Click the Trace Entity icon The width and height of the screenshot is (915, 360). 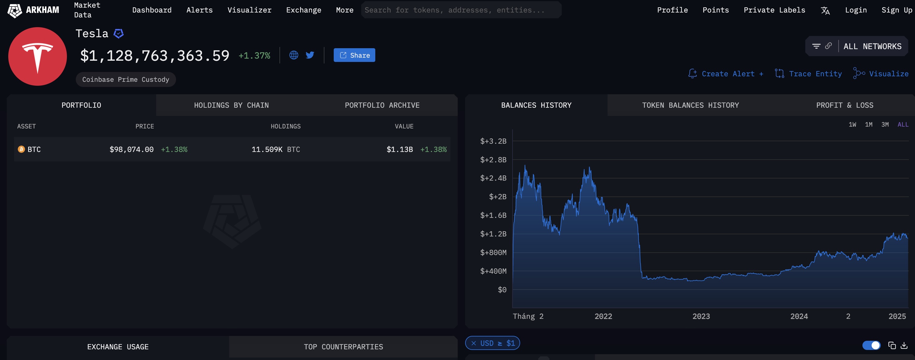779,74
